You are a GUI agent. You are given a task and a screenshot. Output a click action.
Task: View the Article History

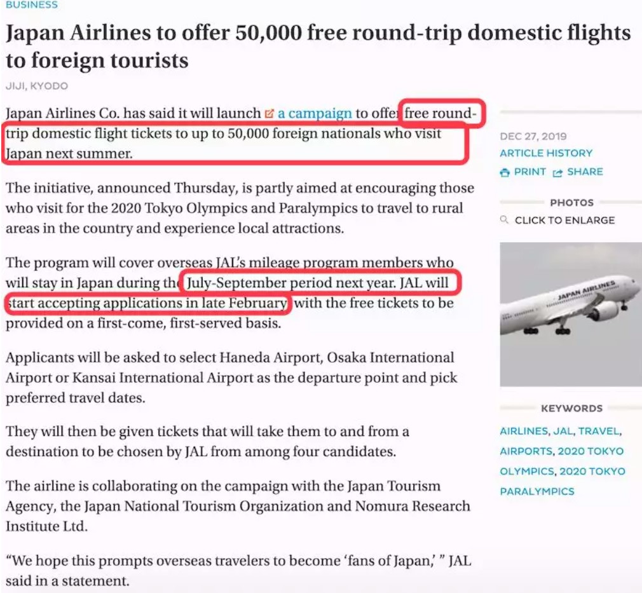coord(545,153)
